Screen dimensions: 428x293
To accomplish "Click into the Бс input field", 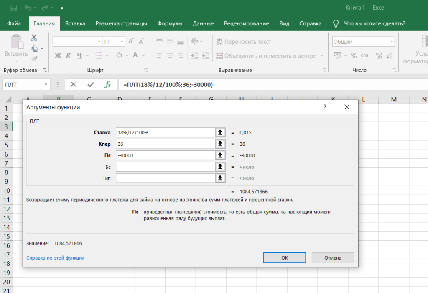I will 166,167.
